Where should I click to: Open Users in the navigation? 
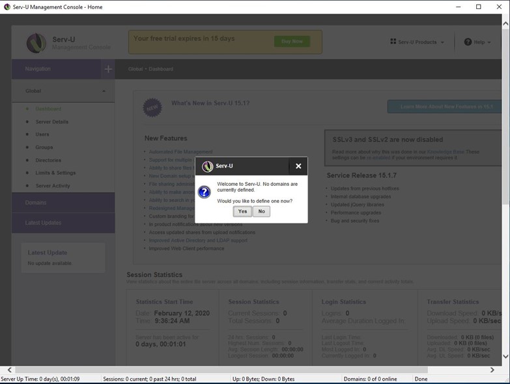coord(42,134)
